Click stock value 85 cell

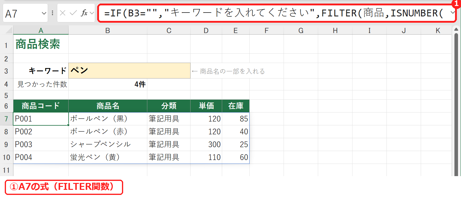click(x=236, y=119)
